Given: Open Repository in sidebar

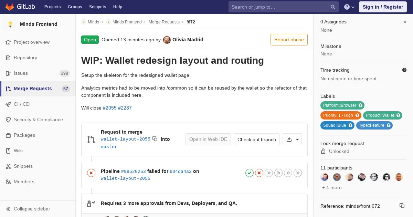Looking at the screenshot, I should point(38,58).
